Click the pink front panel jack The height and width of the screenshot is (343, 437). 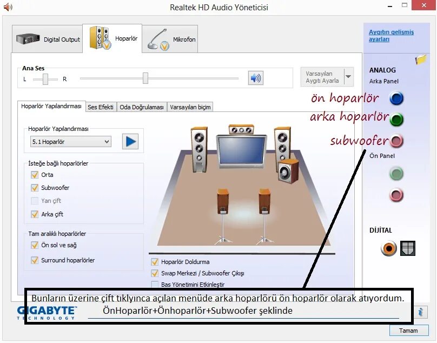[x=396, y=195]
